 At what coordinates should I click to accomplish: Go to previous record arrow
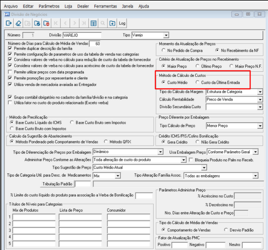65,23
